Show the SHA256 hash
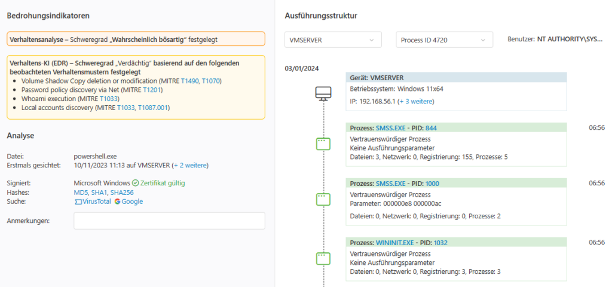The width and height of the screenshot is (612, 287). (x=120, y=193)
